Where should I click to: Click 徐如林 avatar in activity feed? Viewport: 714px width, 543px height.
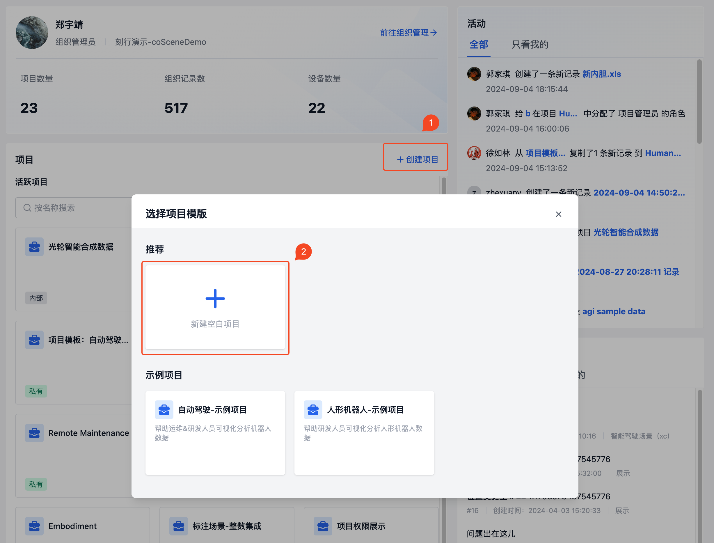click(x=474, y=153)
